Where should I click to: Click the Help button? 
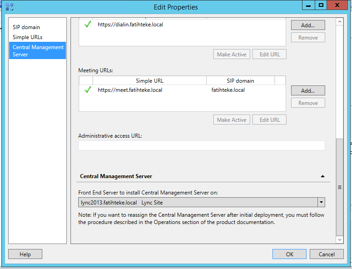coord(25,254)
